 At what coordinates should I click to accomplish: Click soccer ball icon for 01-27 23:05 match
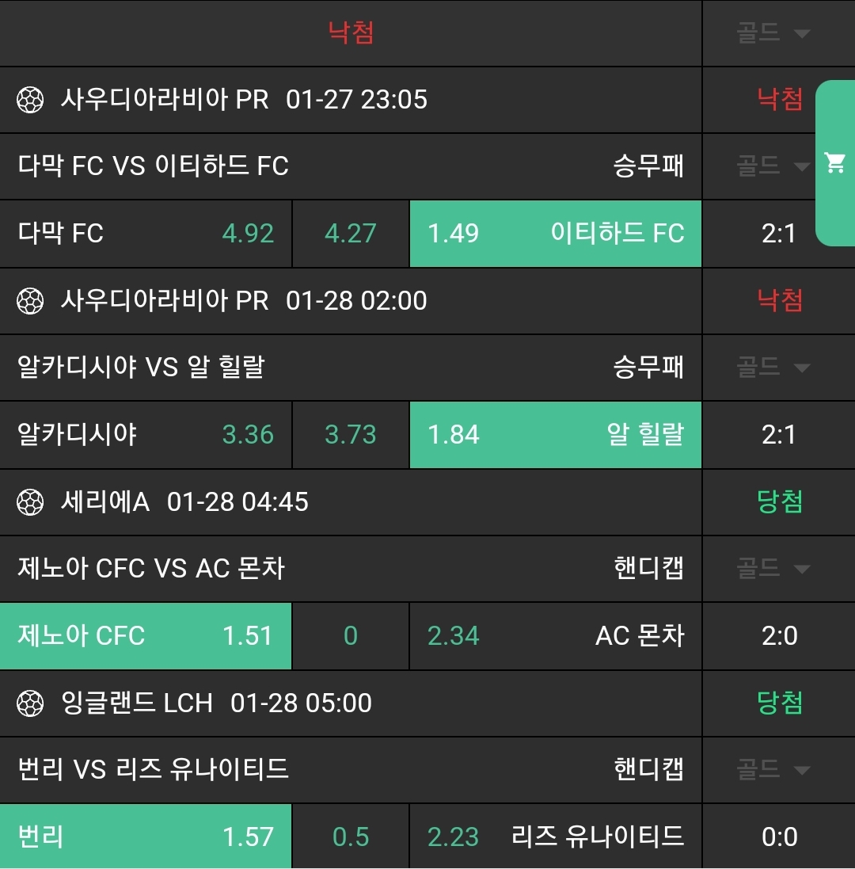tap(30, 100)
